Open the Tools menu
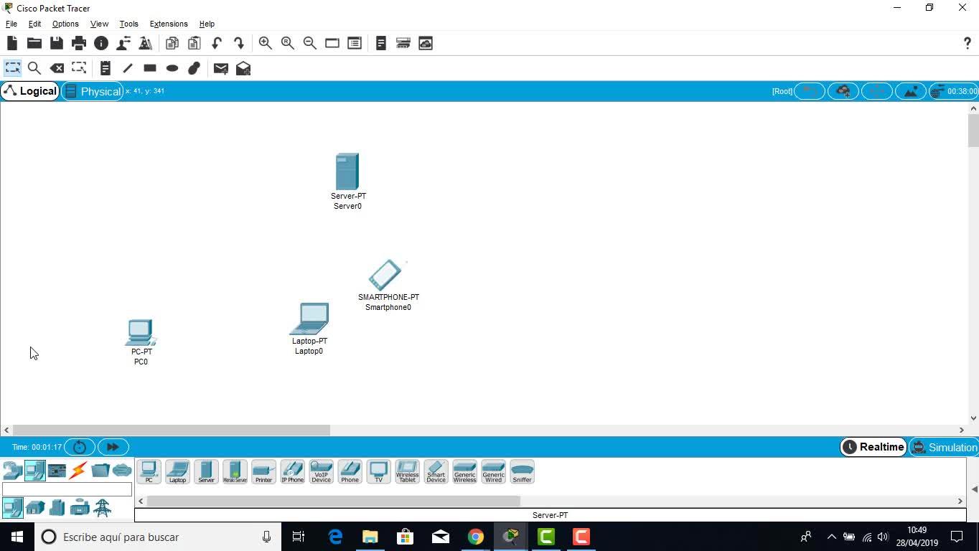979x551 pixels. (x=128, y=24)
